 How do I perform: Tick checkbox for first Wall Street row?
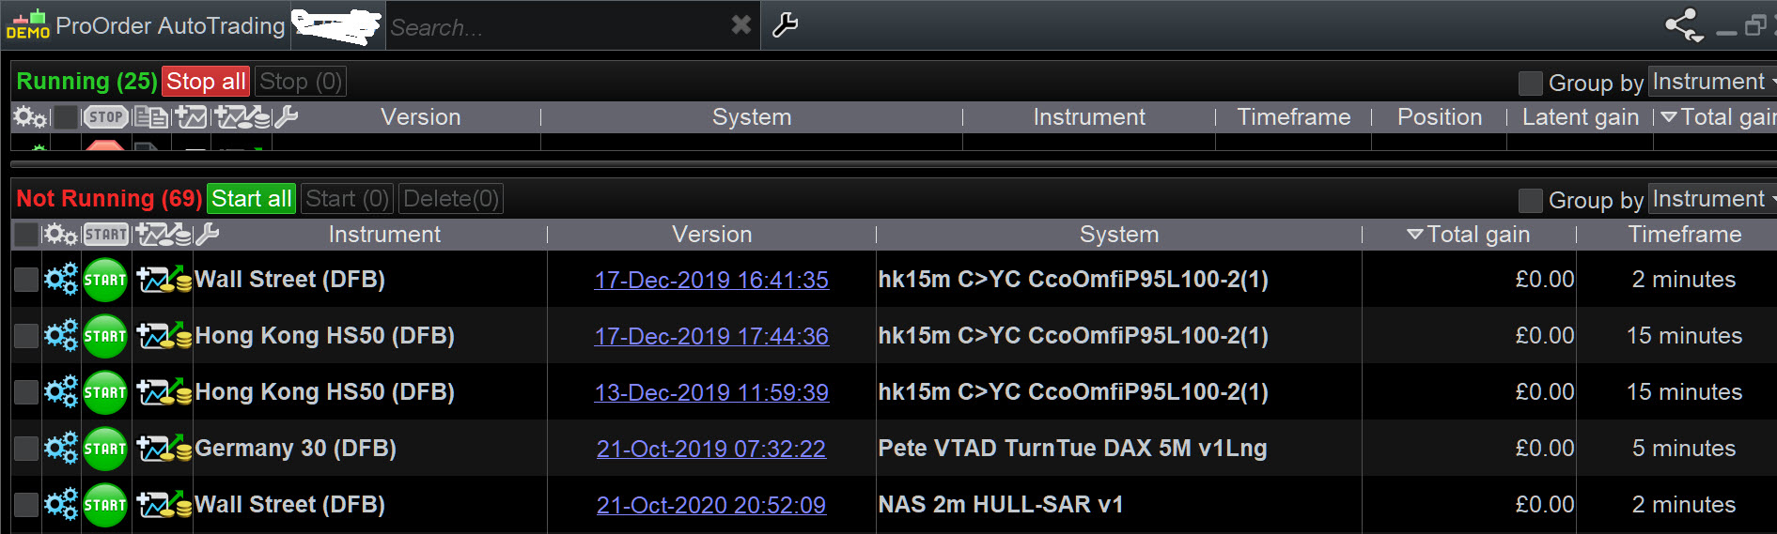(x=26, y=280)
